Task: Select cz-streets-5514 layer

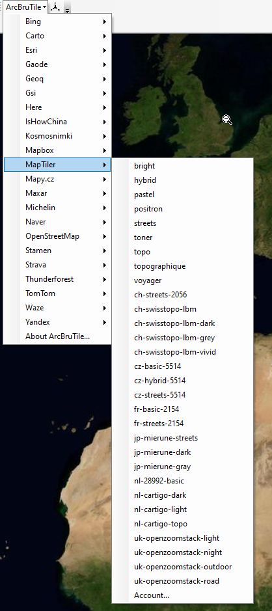Action: click(x=182, y=395)
